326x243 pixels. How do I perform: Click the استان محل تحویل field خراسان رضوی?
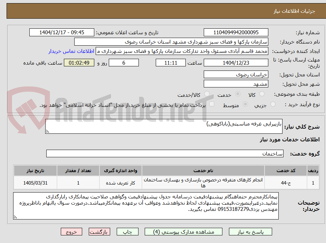pos(236,74)
